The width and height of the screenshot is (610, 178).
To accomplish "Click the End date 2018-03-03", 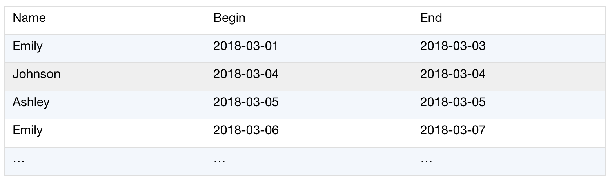I will coord(452,46).
